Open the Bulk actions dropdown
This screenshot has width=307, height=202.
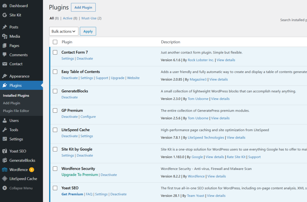[x=64, y=31]
